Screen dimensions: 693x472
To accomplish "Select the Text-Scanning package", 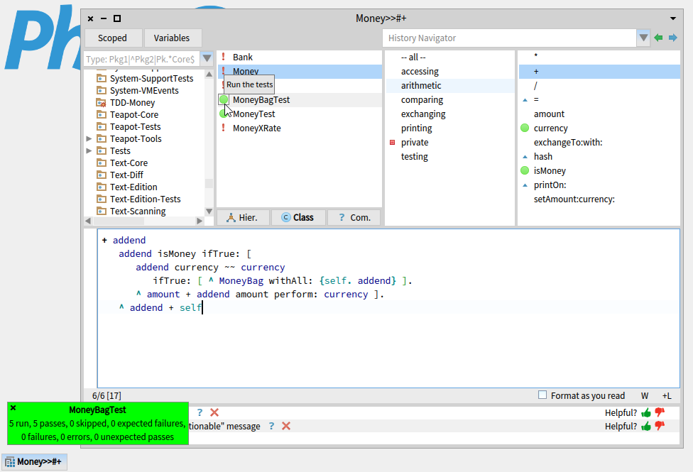I will coord(138,212).
